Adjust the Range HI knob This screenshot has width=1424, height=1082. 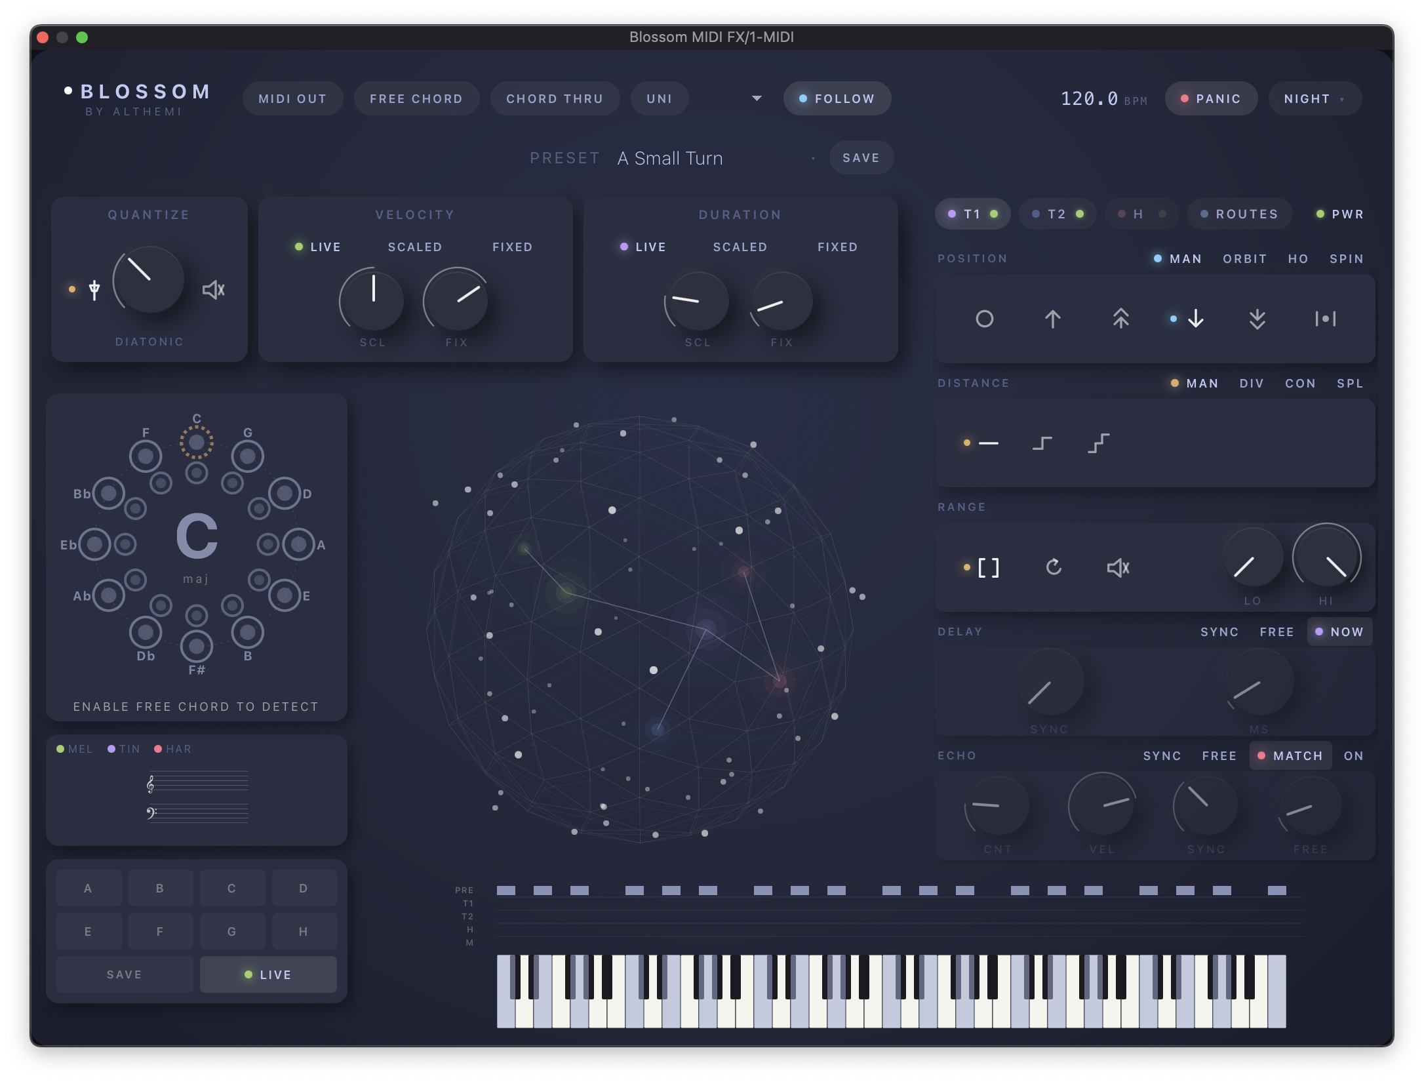1326,557
